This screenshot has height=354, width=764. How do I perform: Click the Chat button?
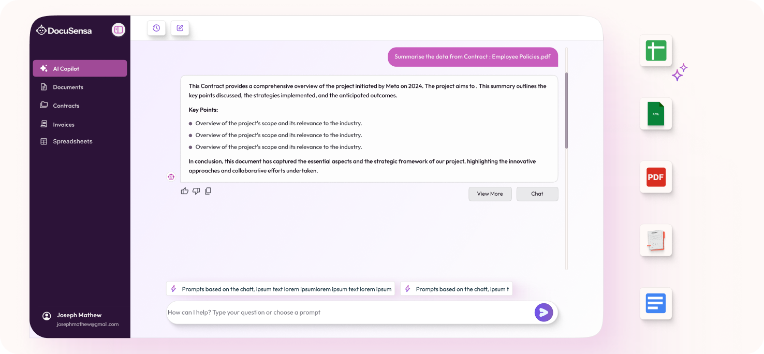click(x=537, y=194)
